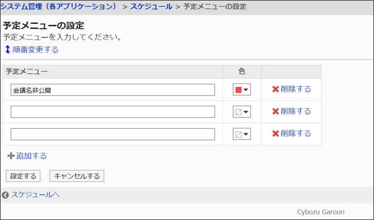Click red X icon in 会議名非公開 row
Screen dimensions: 374x220
click(276, 89)
